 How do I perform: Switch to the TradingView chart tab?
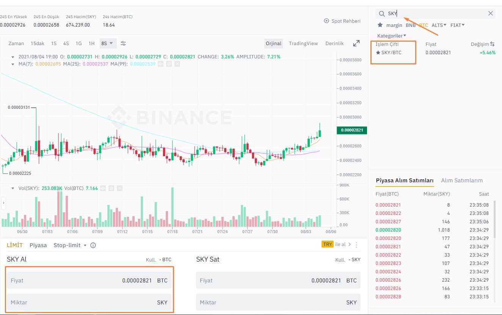[x=303, y=43]
